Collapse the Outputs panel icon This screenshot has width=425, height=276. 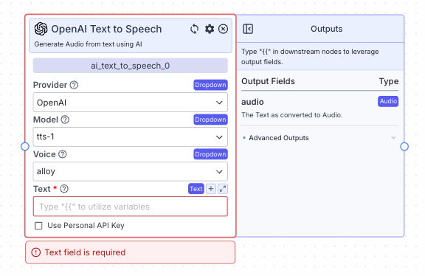248,29
